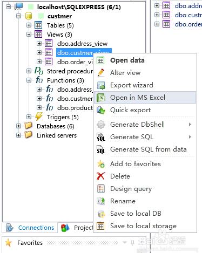This screenshot has height=253, width=202.
Task: Click the Generate DbShell gear icon
Action: pos(101,125)
